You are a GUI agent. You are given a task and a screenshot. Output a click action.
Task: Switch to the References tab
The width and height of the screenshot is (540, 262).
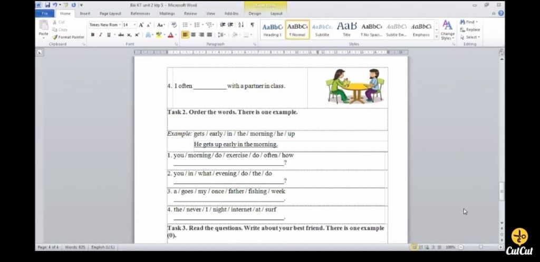(x=140, y=14)
